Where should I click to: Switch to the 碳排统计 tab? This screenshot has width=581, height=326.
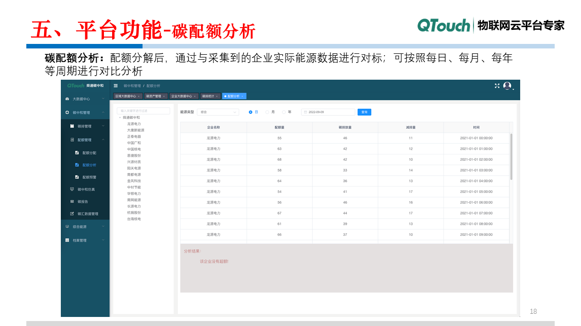point(210,96)
